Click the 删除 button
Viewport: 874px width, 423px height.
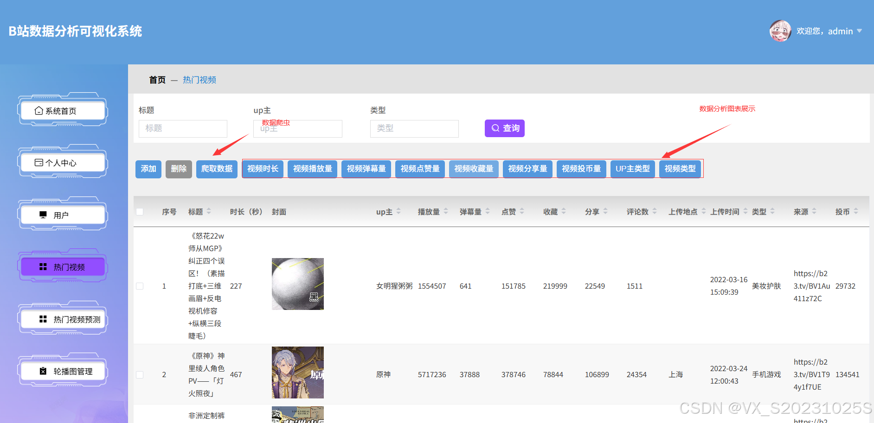tap(179, 169)
